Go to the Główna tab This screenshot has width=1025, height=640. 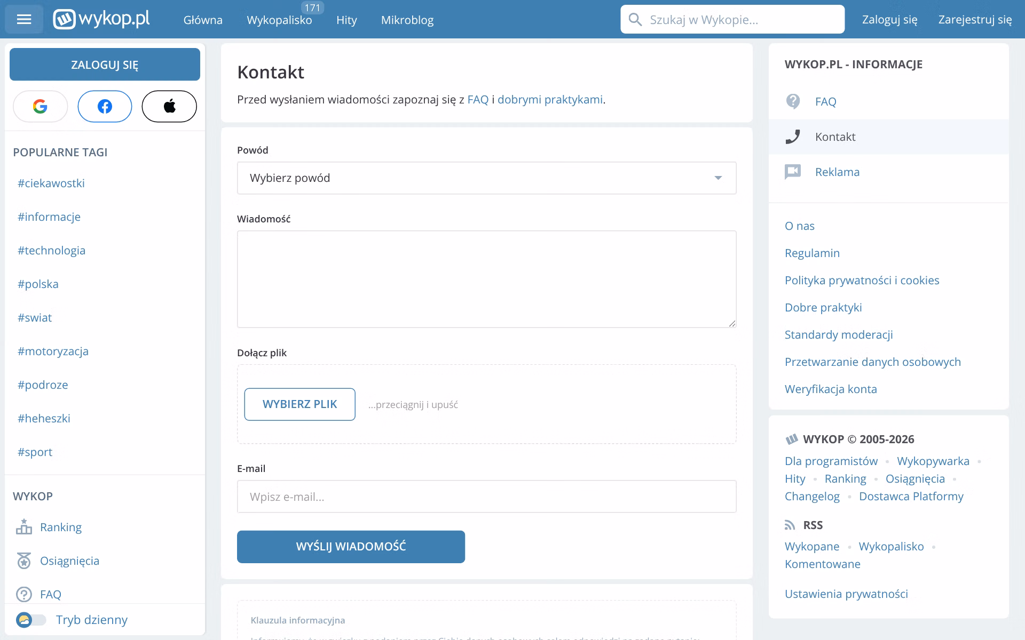[x=203, y=20]
